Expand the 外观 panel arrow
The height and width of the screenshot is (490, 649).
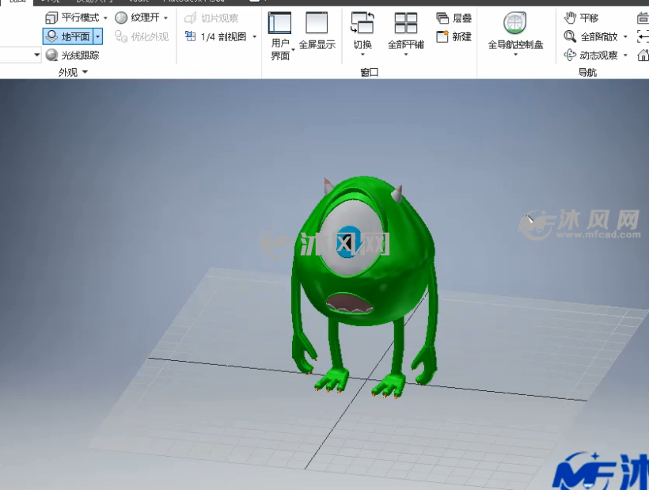(85, 72)
